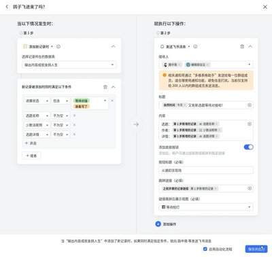The height and width of the screenshot is (257, 272).
Task: Delete the trigger condition block with trash icon
Action: tap(105, 87)
